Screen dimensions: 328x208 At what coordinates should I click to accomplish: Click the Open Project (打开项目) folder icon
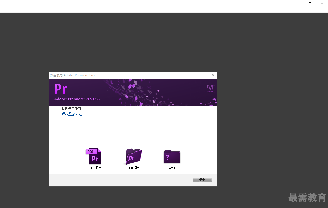point(134,156)
